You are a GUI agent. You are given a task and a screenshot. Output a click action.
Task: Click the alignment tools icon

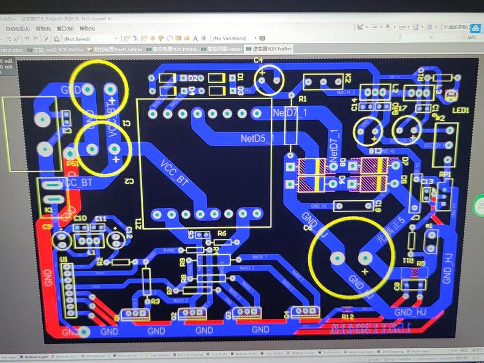tap(374, 27)
